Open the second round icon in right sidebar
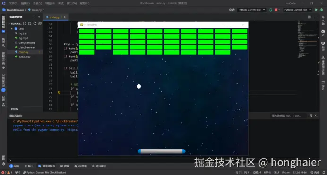 (323, 43)
